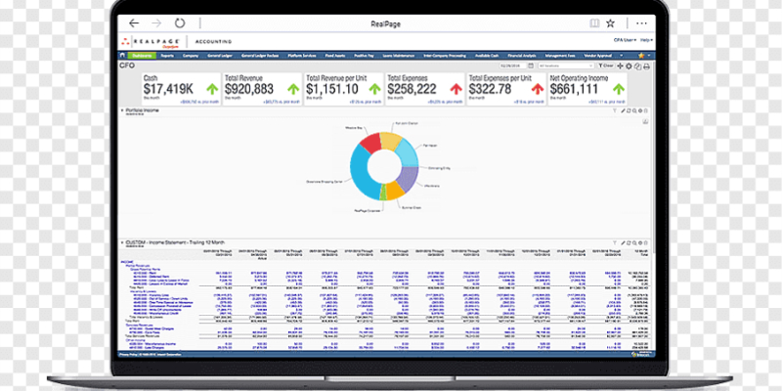This screenshot has width=782, height=391.
Task: Bookmark the page with the star icon
Action: (x=610, y=22)
